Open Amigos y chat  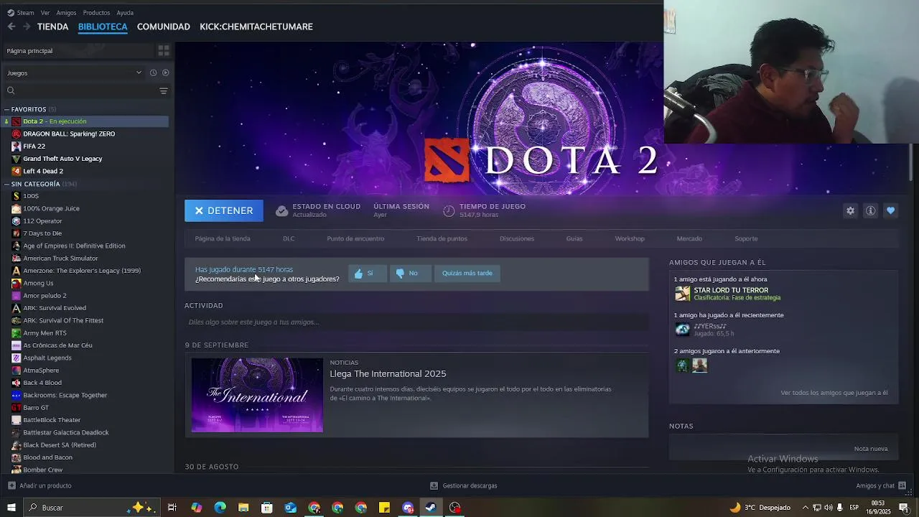click(x=881, y=485)
